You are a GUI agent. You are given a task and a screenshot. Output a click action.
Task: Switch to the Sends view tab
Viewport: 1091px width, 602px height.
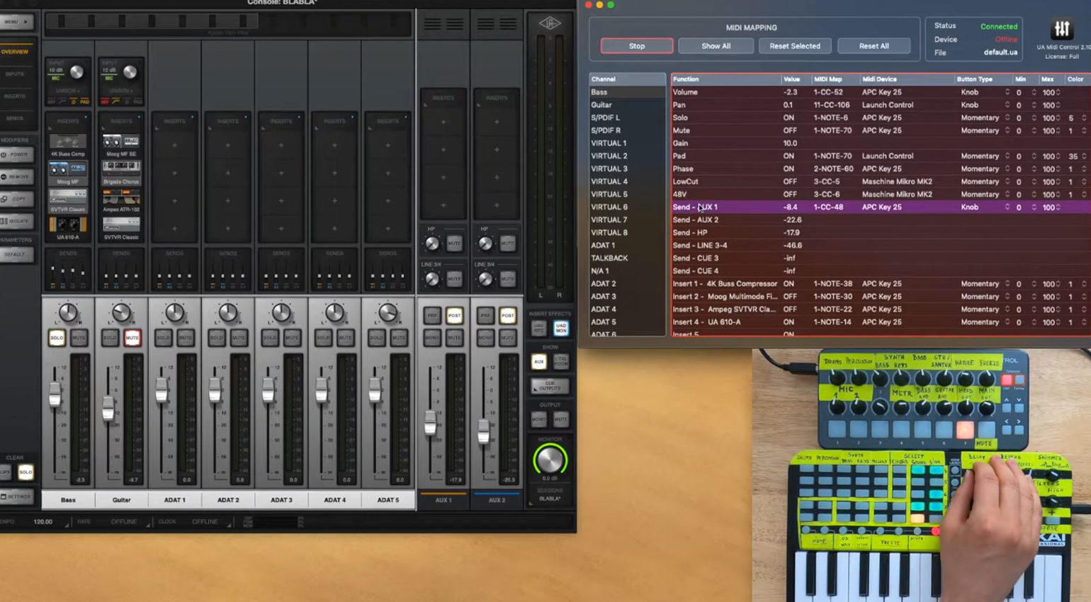15,118
